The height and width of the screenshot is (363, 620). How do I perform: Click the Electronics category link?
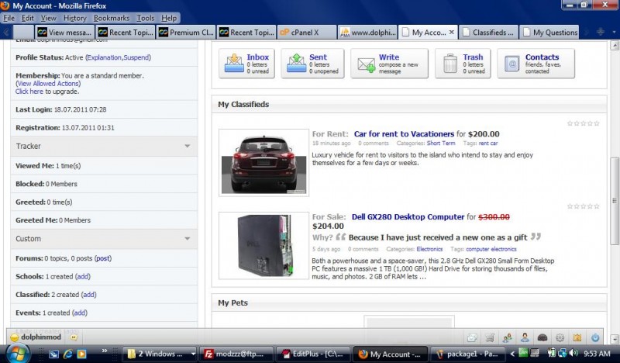[x=429, y=249]
